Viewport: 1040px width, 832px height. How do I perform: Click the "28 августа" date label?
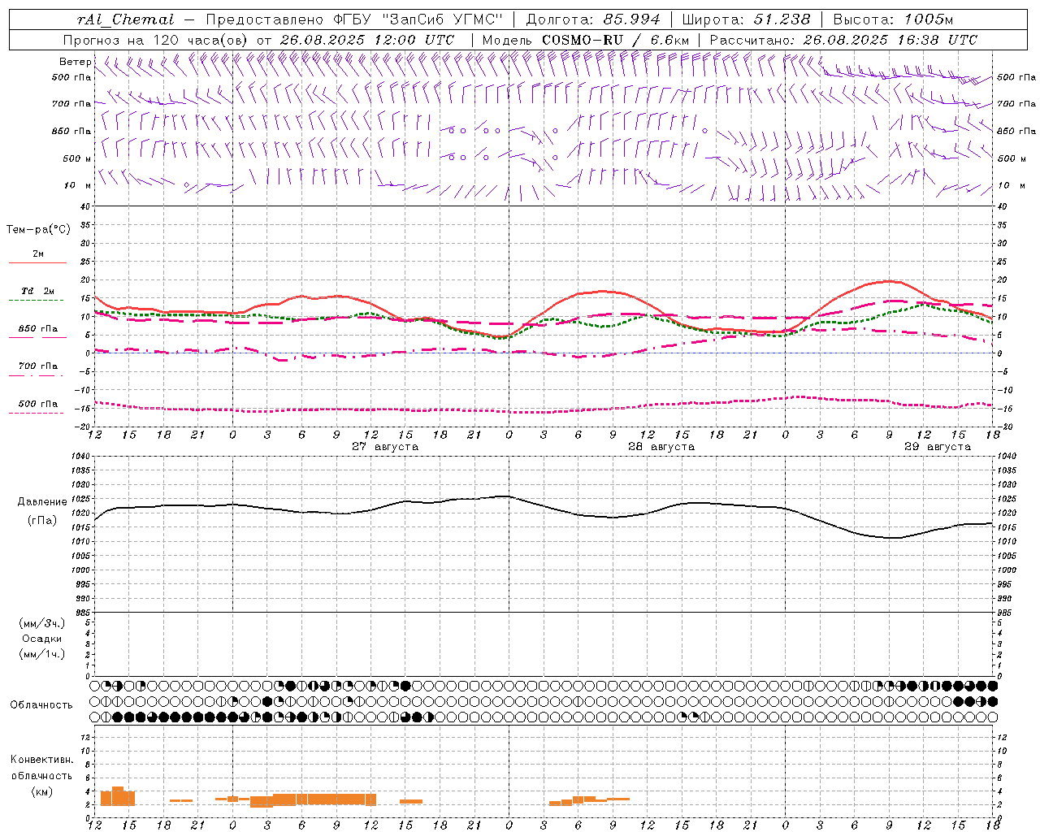[661, 447]
